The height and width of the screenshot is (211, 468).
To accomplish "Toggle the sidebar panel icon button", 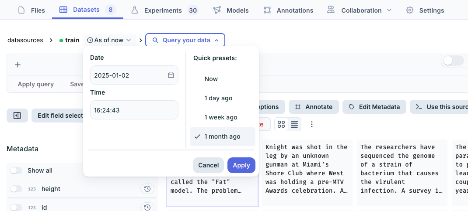I will click(17, 116).
